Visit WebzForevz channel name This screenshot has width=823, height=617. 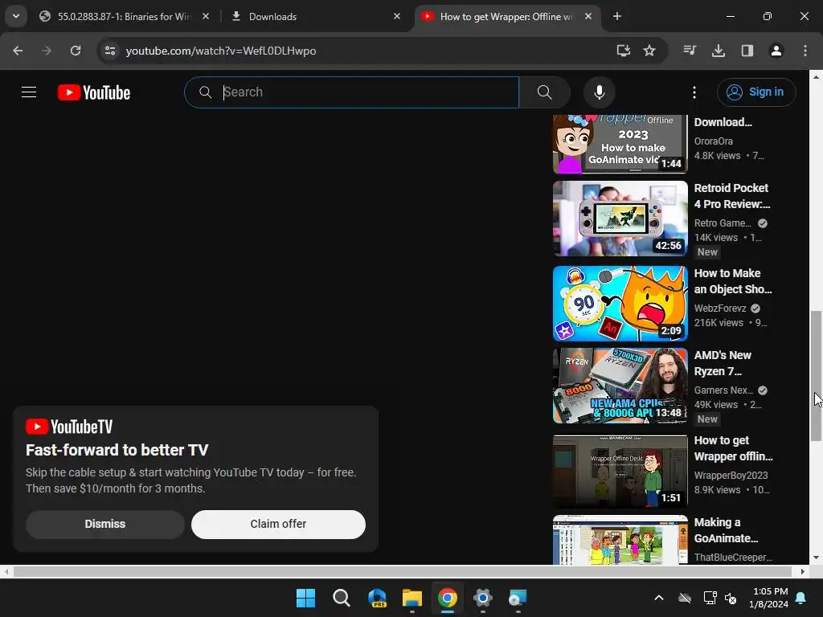720,308
